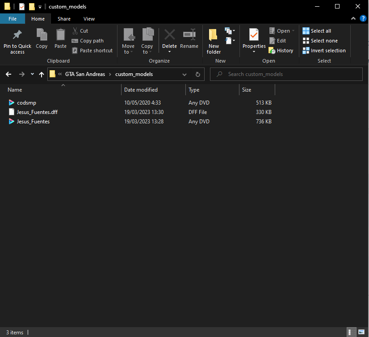Click the Properties checkmark icon
This screenshot has height=337, width=369.
(254, 34)
